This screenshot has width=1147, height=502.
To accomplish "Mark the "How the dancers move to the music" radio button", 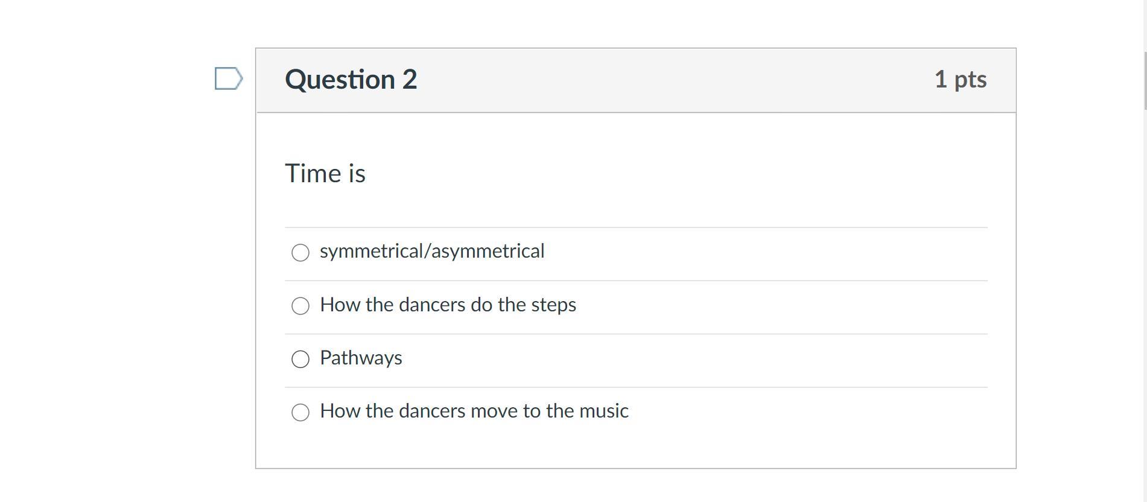I will (x=300, y=412).
